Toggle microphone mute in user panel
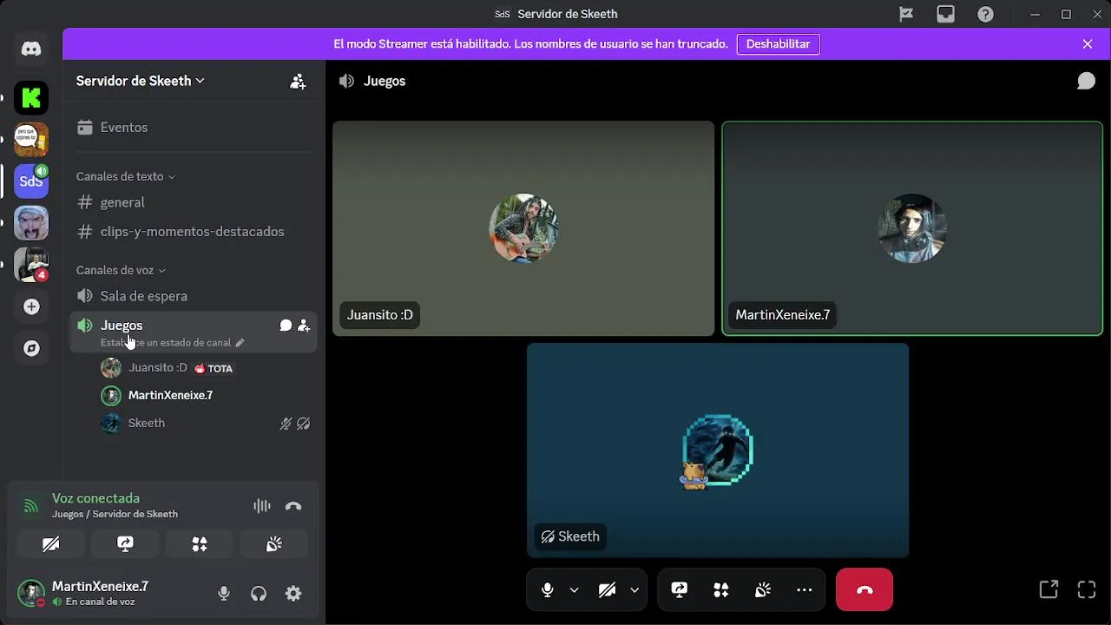 (x=224, y=594)
